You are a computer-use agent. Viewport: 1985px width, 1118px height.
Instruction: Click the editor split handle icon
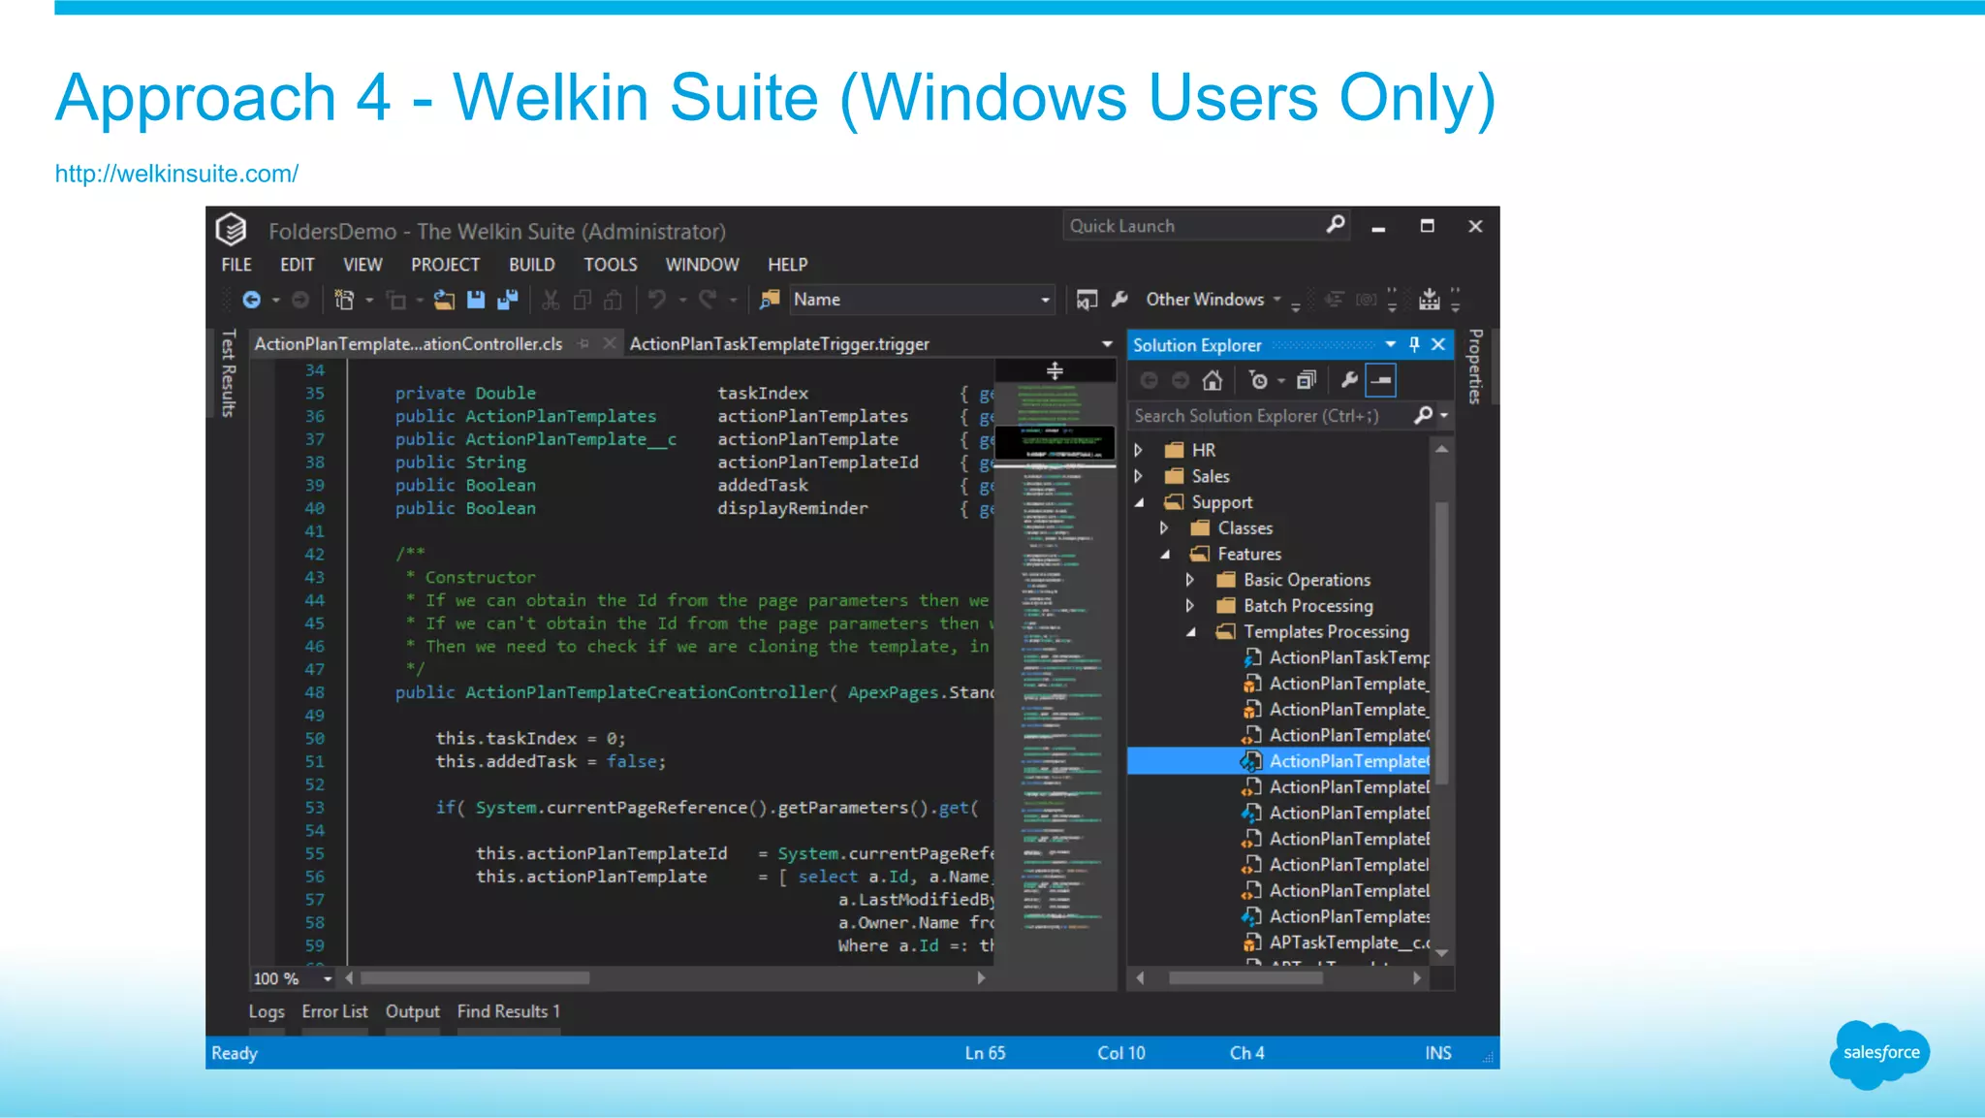click(1055, 370)
